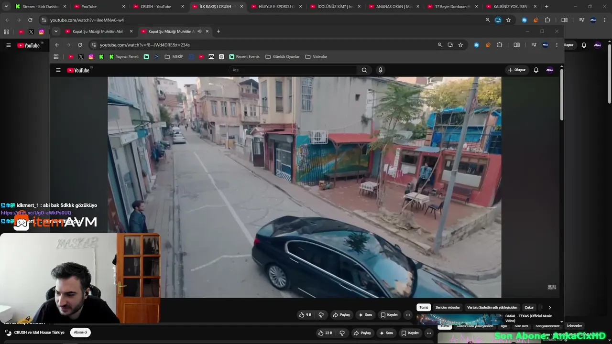Viewport: 612px width, 344px height.
Task: Reload the page in front window
Action: tap(80, 45)
